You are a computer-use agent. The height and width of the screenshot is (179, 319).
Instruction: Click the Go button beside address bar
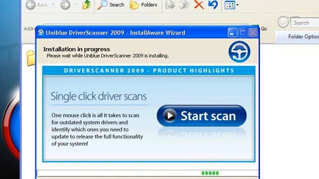[x=264, y=29]
